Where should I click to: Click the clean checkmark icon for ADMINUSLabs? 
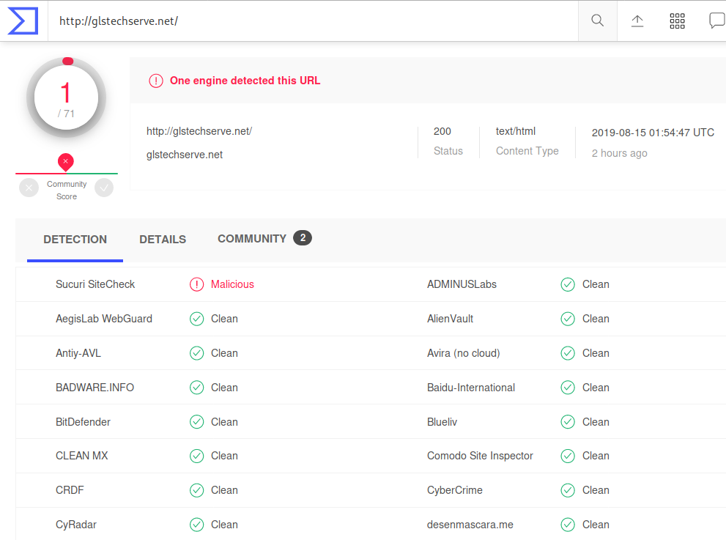point(568,284)
